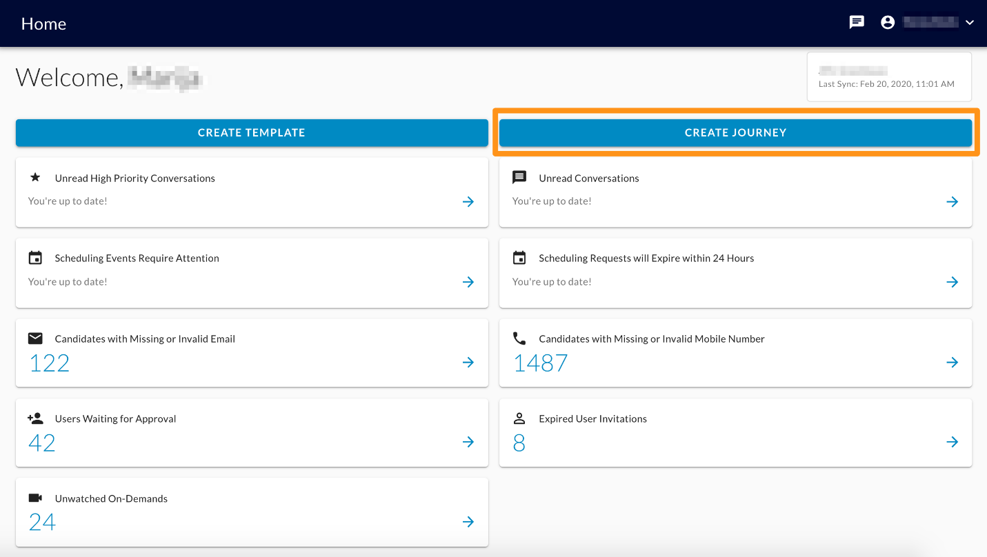Click the 'Unread Conversations' card title
Viewport: 987px width, 557px height.
(589, 178)
